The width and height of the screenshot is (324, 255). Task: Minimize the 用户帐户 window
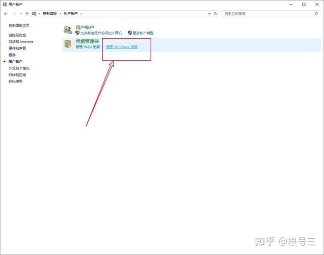click(291, 5)
